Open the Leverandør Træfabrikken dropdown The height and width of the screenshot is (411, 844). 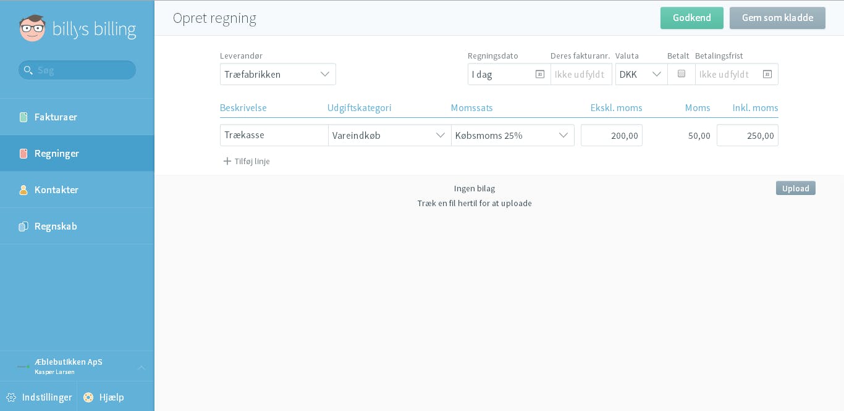coord(278,74)
